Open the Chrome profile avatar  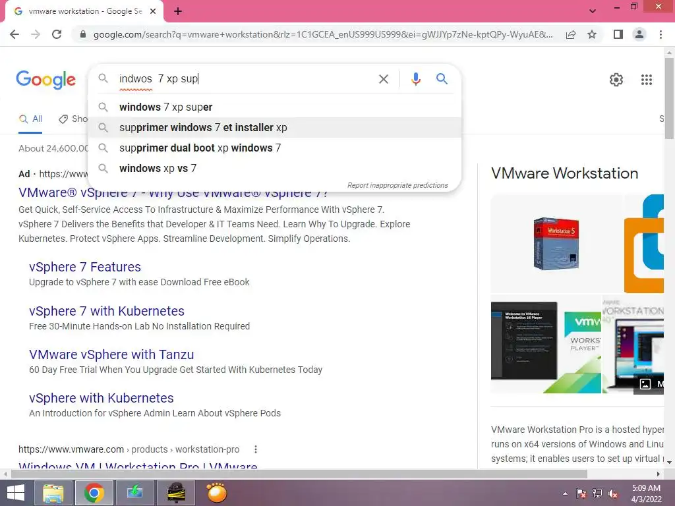[639, 34]
